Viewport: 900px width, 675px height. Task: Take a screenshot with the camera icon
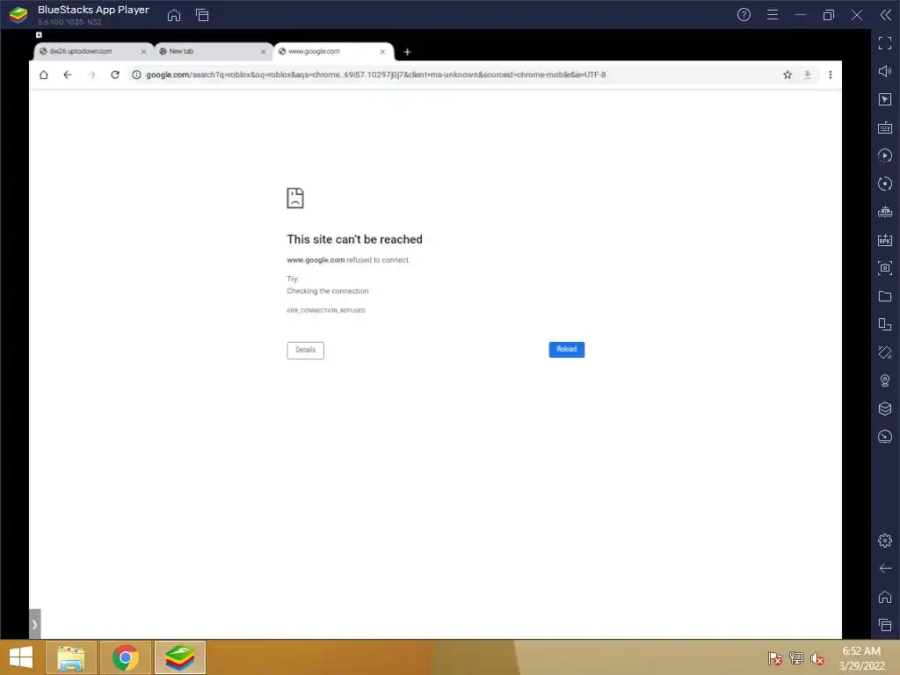[885, 268]
